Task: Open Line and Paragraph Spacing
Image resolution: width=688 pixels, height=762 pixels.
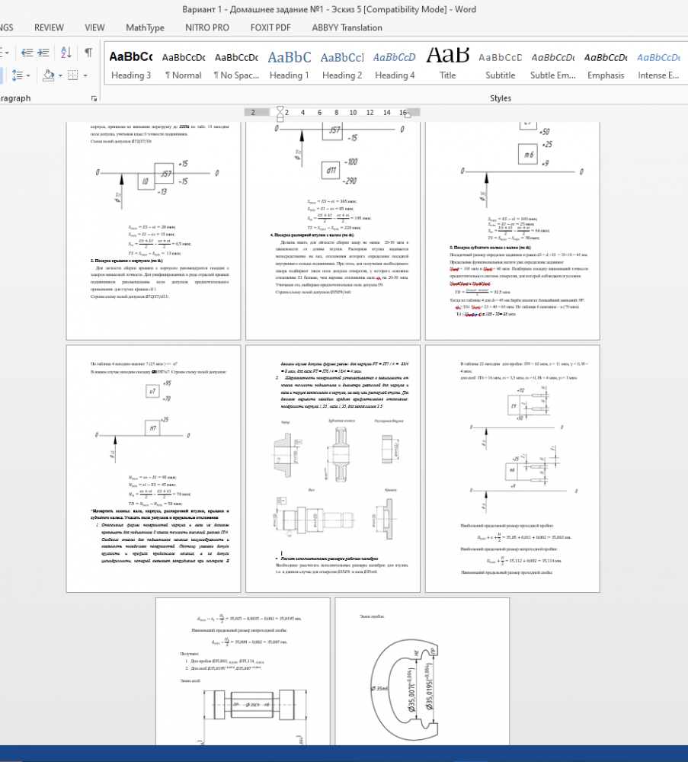Action: pos(16,75)
